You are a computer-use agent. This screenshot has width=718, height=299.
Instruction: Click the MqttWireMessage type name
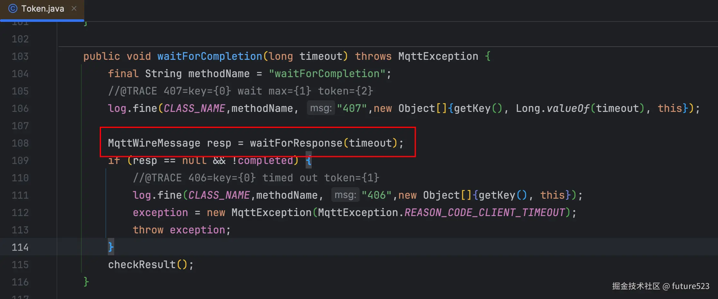[x=154, y=143]
